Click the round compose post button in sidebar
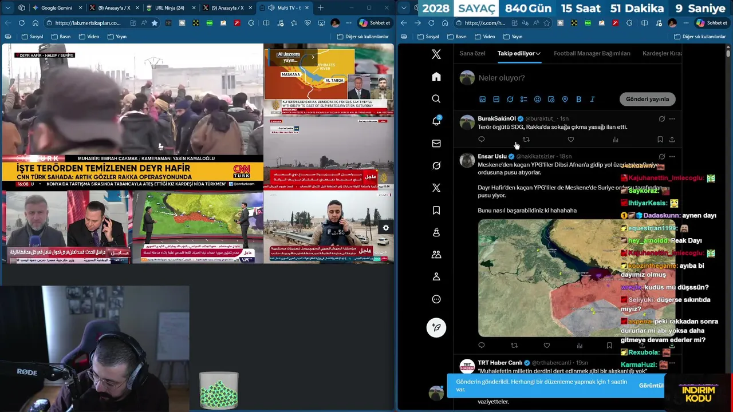The image size is (733, 412). point(436,327)
